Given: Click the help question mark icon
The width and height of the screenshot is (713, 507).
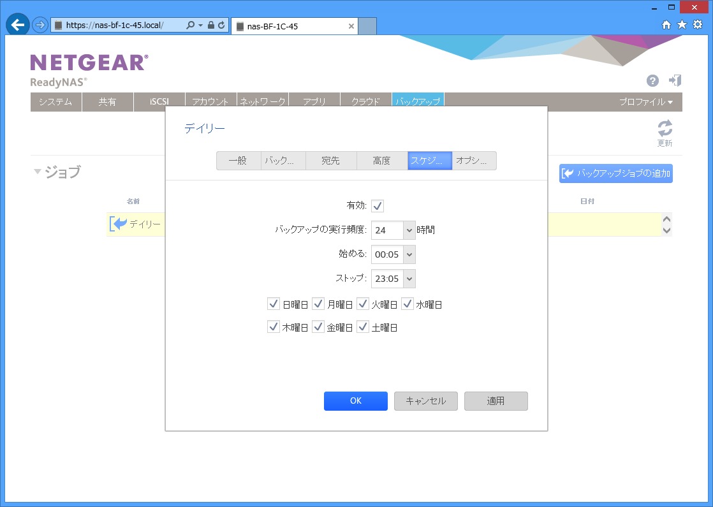Looking at the screenshot, I should click(652, 80).
